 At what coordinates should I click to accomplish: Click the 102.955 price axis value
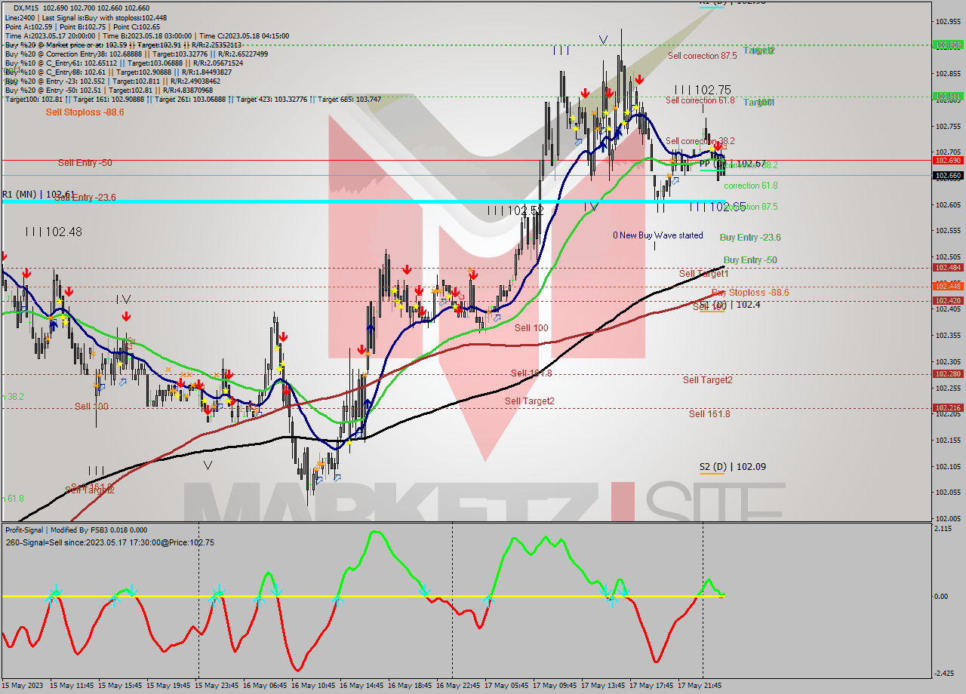[948, 21]
